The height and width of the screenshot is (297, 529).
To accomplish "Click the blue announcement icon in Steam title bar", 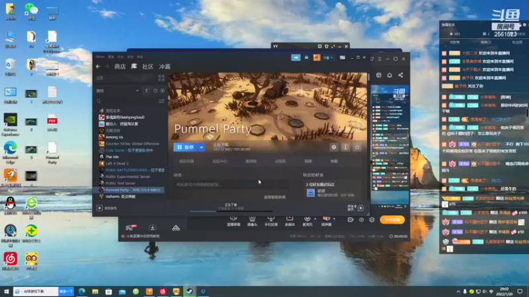I will [x=296, y=57].
